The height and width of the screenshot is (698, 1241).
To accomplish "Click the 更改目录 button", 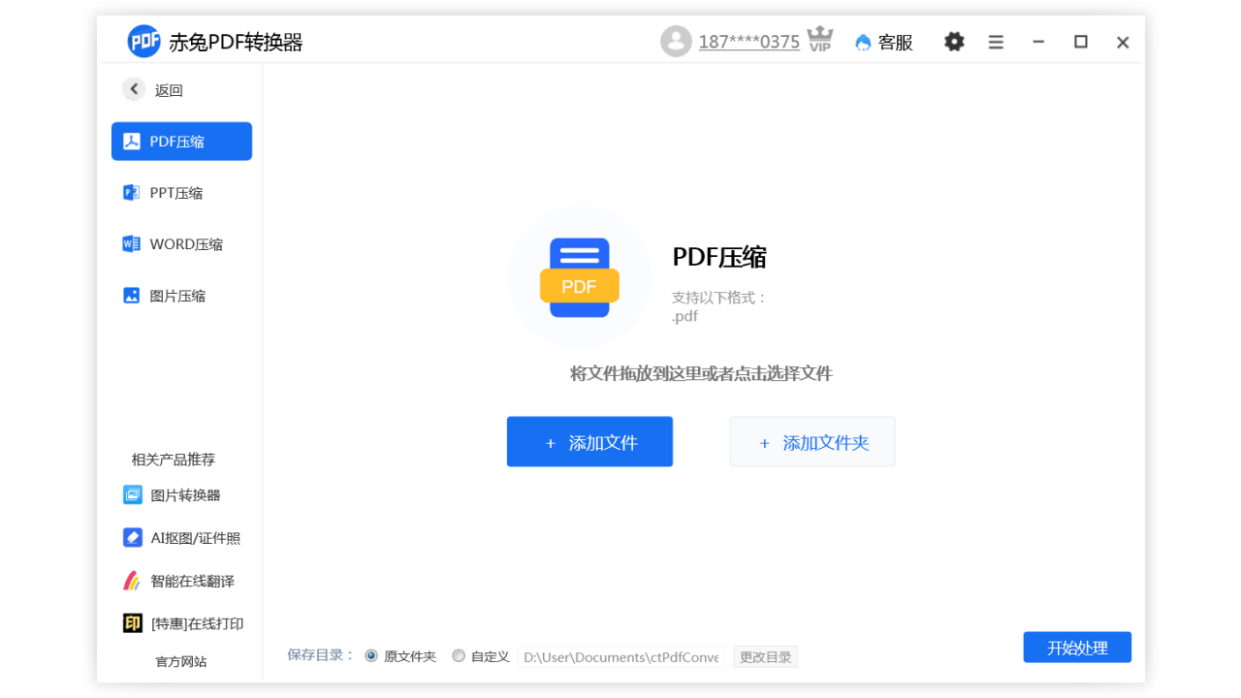I will pyautogui.click(x=766, y=657).
